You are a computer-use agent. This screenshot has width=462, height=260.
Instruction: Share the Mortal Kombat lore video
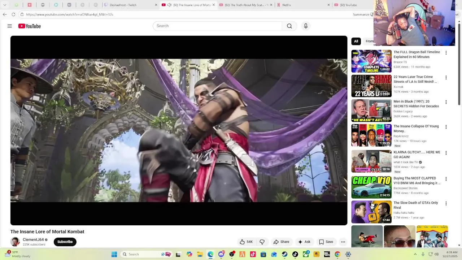[281, 242]
